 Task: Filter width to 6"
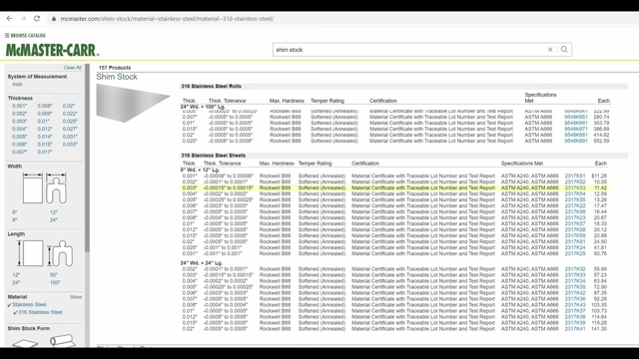pyautogui.click(x=15, y=212)
